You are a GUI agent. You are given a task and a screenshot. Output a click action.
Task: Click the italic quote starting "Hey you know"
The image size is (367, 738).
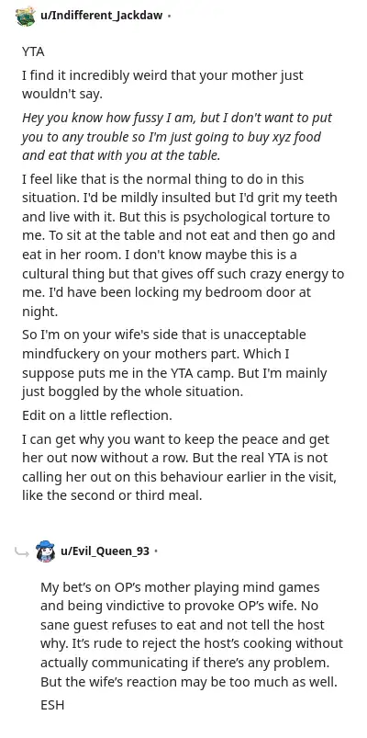(177, 137)
